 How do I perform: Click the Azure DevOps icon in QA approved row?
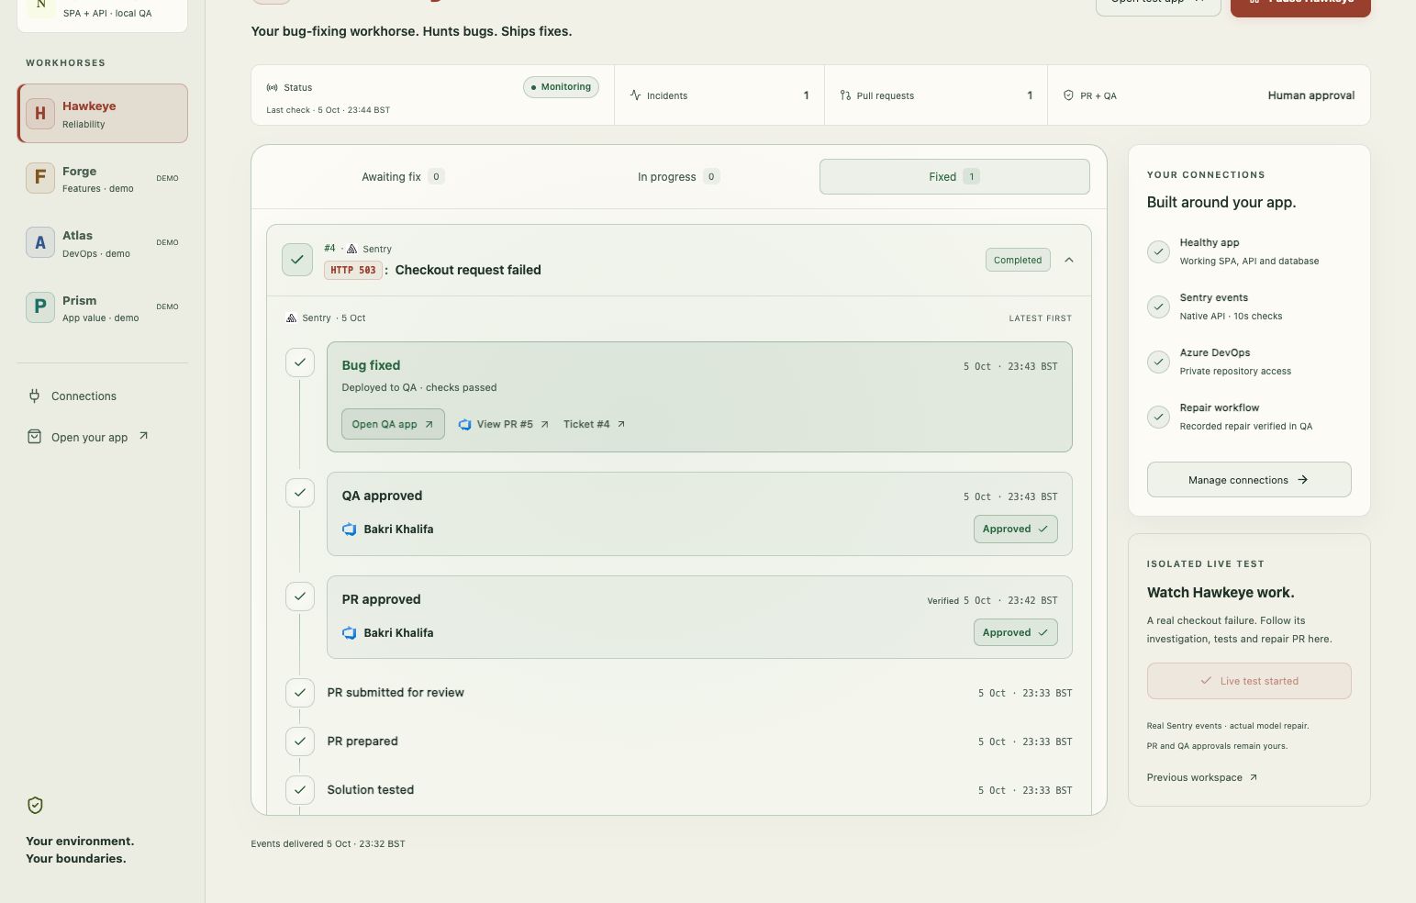pos(349,530)
